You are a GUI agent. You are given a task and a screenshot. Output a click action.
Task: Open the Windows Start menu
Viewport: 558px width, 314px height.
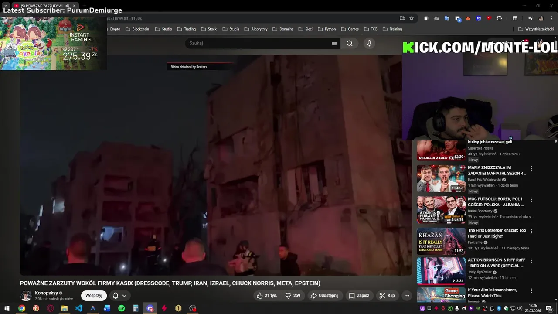(x=7, y=308)
